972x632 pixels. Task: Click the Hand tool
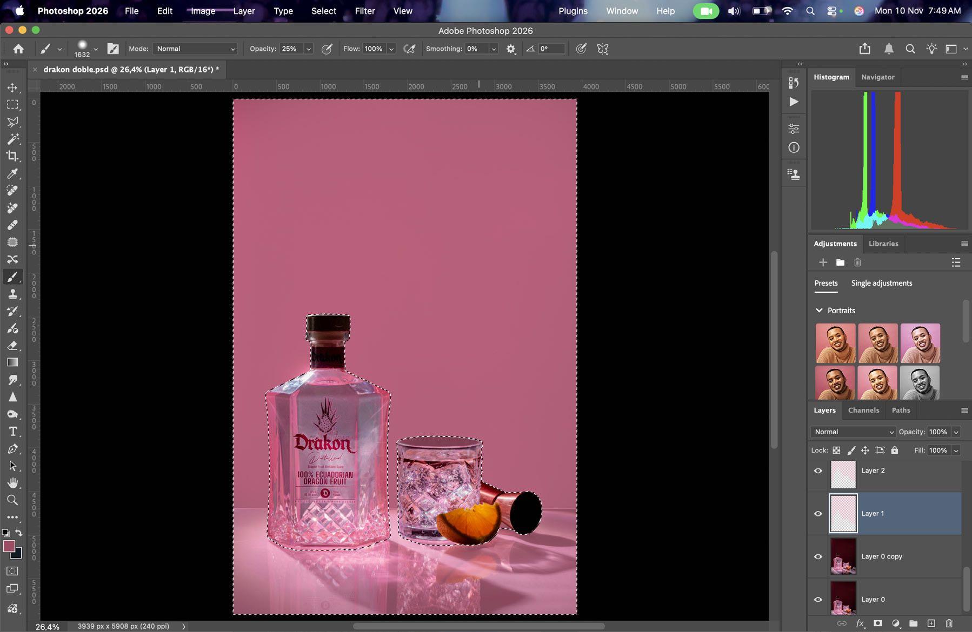[x=12, y=483]
